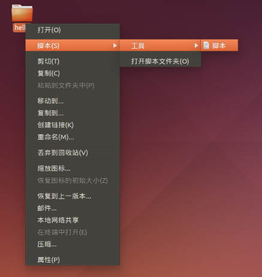This screenshot has height=277, width=262.
Task: Click the folder label starting with hell
Action: click(20, 28)
